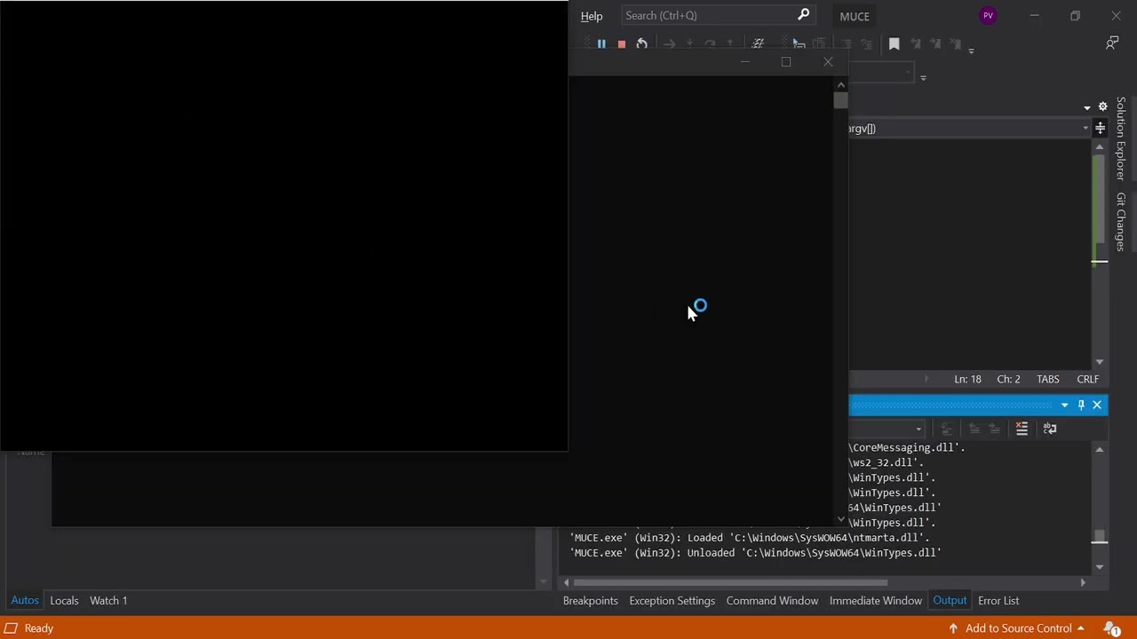Switch to the Autos tab
The image size is (1137, 639).
tap(25, 601)
